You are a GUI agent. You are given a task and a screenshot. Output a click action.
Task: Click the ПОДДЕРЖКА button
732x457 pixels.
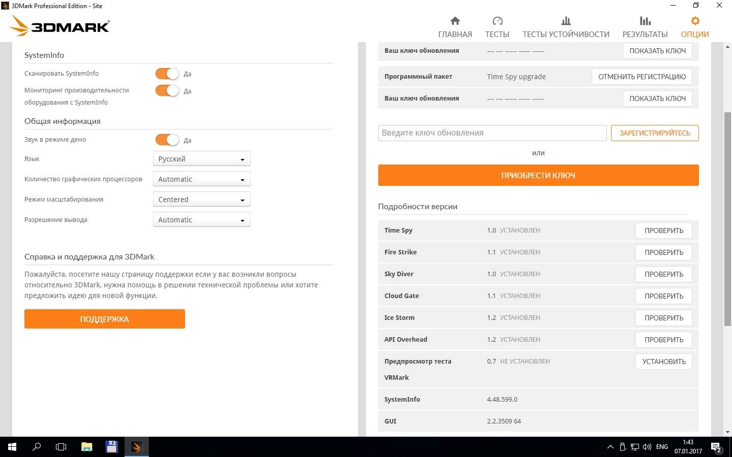[x=105, y=319]
